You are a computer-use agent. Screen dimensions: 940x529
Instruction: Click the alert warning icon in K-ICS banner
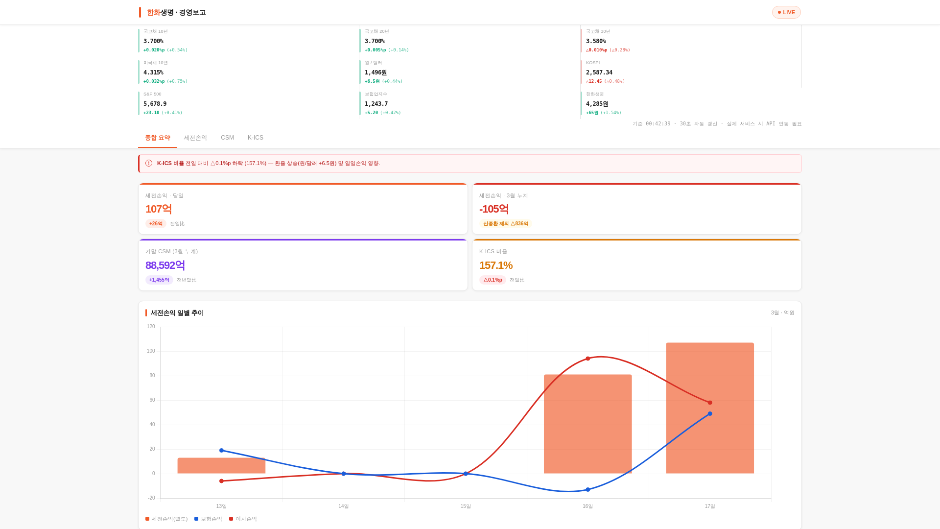[149, 163]
